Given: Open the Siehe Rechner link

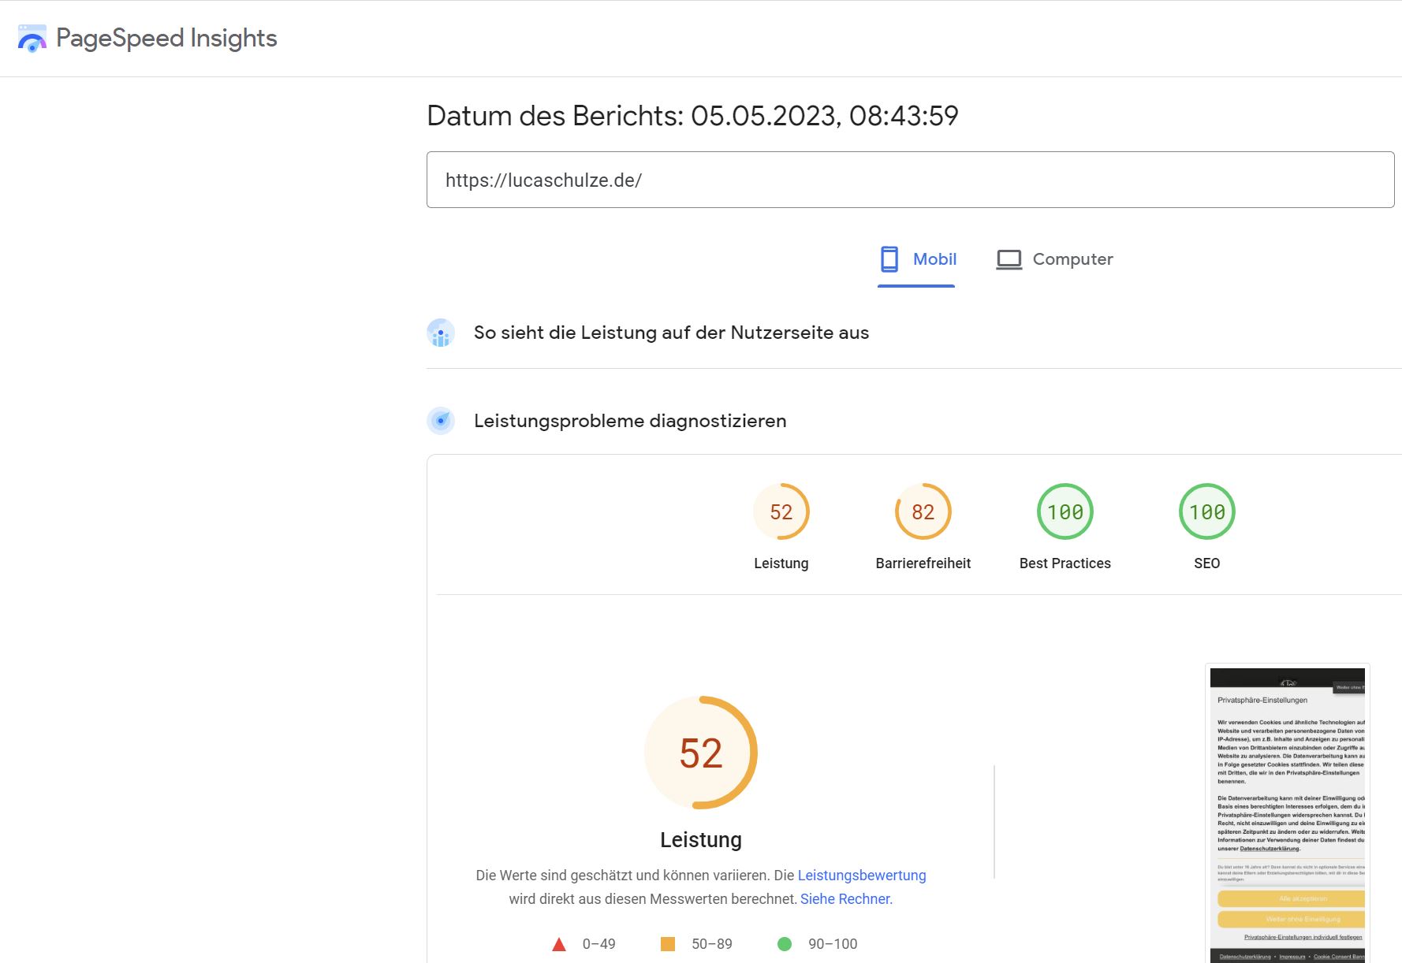Looking at the screenshot, I should 845,899.
